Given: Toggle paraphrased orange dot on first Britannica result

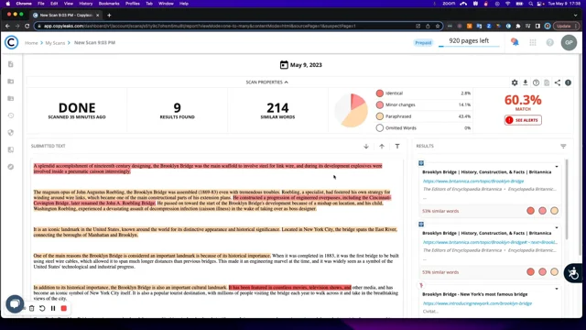Looking at the screenshot, I should click(x=554, y=211).
